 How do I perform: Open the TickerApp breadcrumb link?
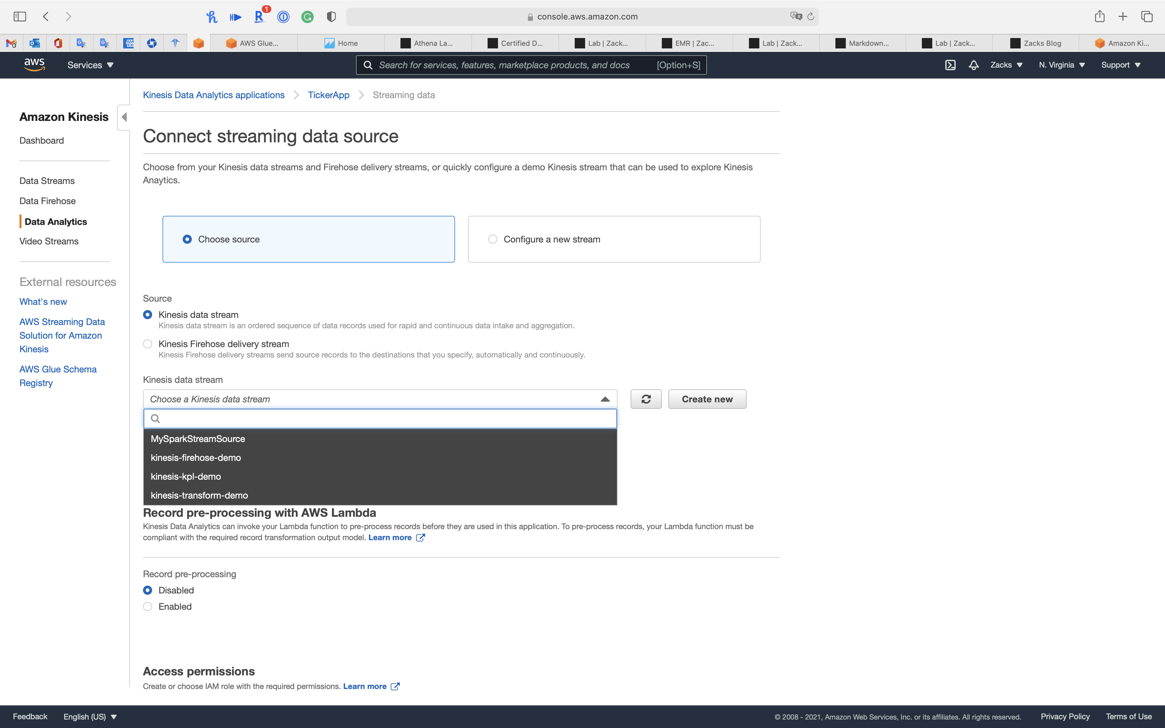[328, 95]
